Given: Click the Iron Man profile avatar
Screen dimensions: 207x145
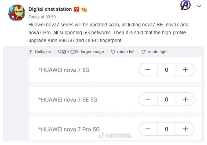Looking at the screenshot, I should tap(16, 12).
